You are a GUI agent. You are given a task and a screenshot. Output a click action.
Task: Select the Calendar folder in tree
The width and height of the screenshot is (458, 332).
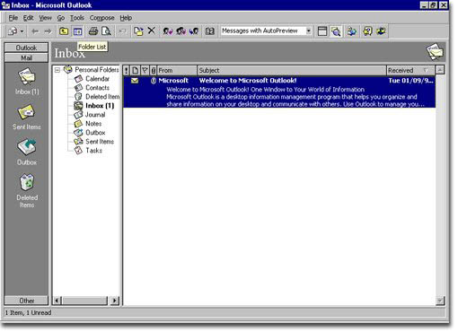pyautogui.click(x=97, y=79)
